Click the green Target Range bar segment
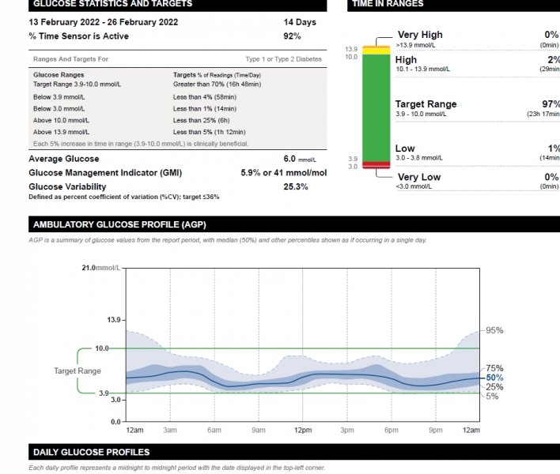This screenshot has width=560, height=474. click(376, 107)
